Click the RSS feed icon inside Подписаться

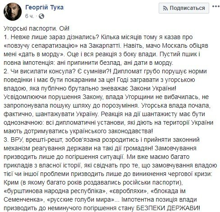[x=165, y=8]
